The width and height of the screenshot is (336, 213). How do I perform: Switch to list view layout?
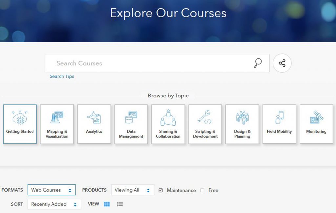coord(120,204)
